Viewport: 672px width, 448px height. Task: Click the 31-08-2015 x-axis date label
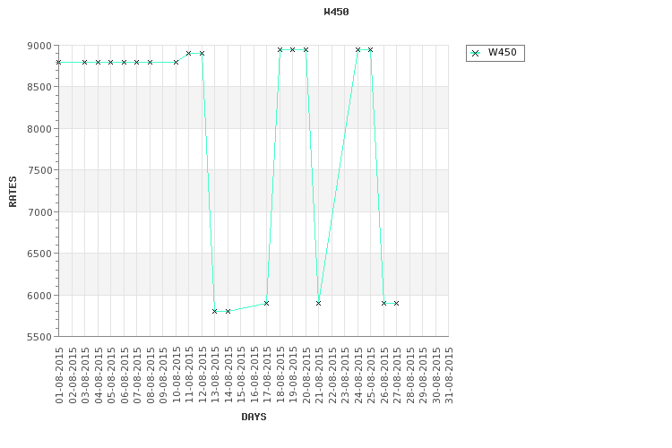pos(449,376)
